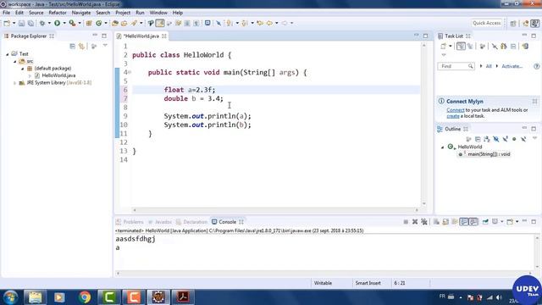This screenshot has height=305, width=542.
Task: Select the Console tab
Action: tap(228, 222)
